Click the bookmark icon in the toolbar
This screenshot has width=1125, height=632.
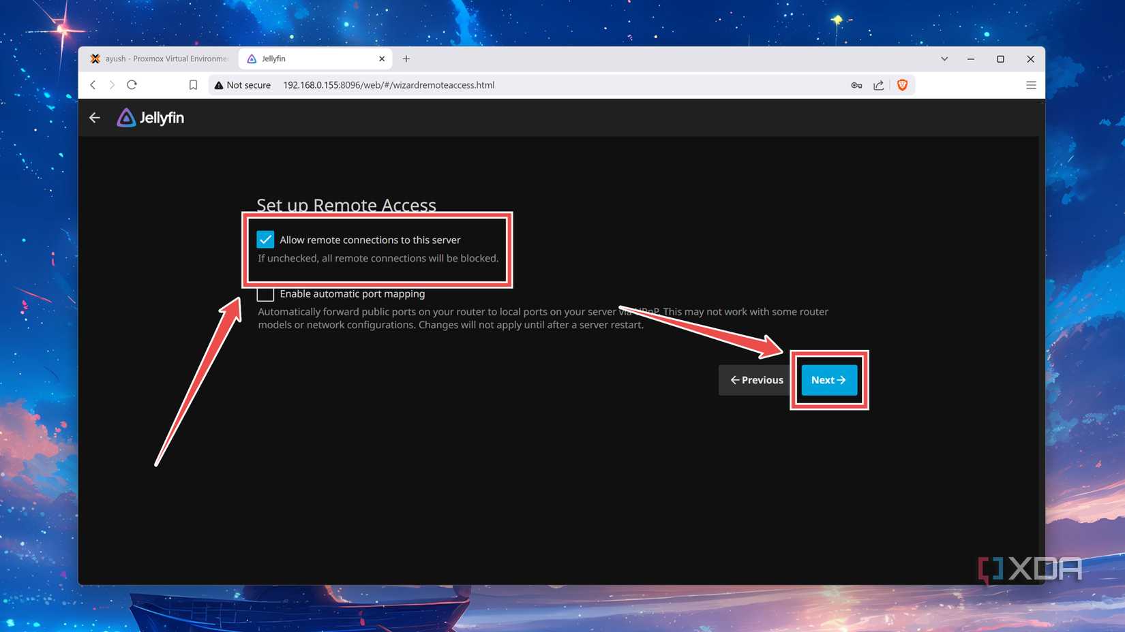pos(193,84)
